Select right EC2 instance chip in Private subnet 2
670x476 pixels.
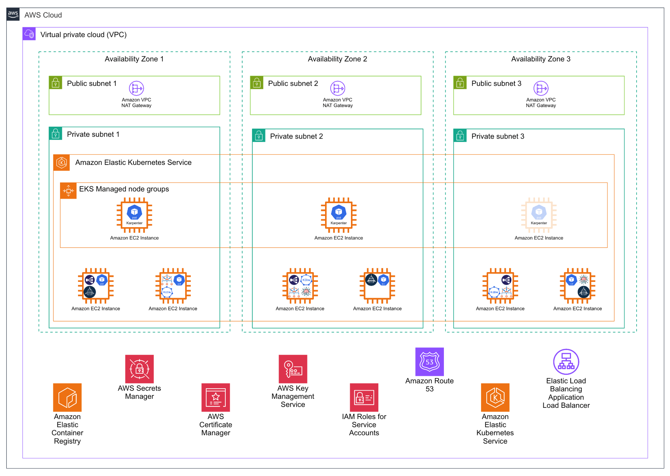tap(377, 286)
